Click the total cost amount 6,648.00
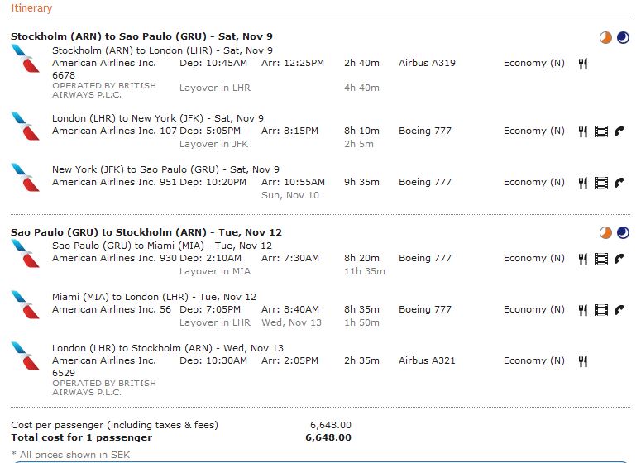The width and height of the screenshot is (641, 463). pyautogui.click(x=328, y=437)
